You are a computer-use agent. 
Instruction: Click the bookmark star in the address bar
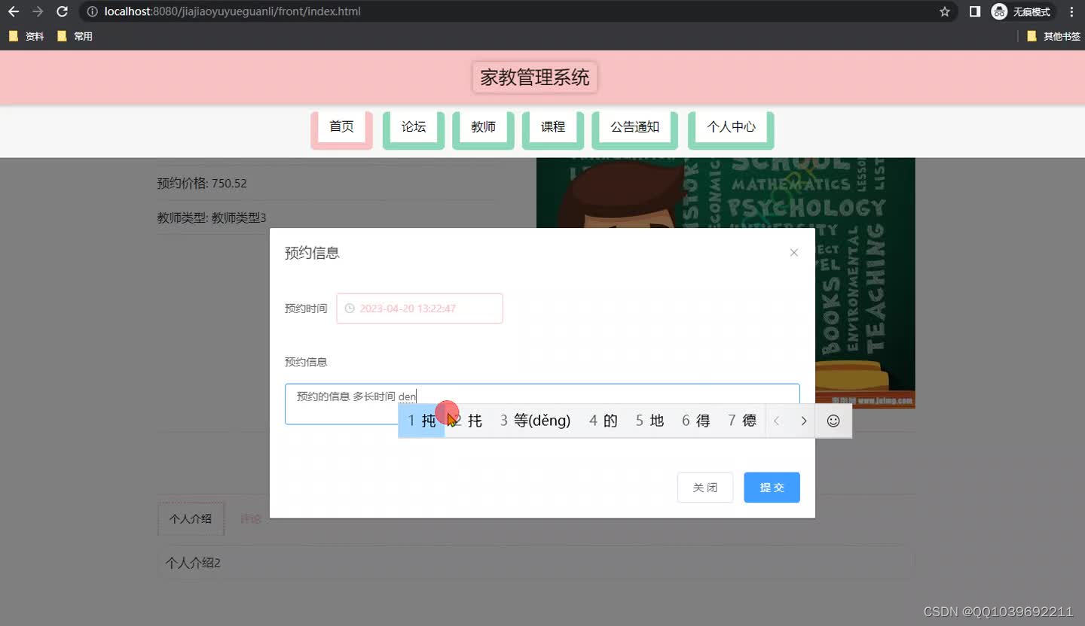[944, 11]
